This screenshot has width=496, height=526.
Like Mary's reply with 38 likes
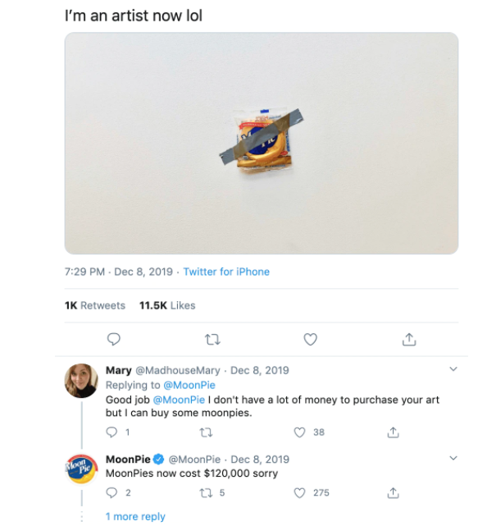coord(300,432)
